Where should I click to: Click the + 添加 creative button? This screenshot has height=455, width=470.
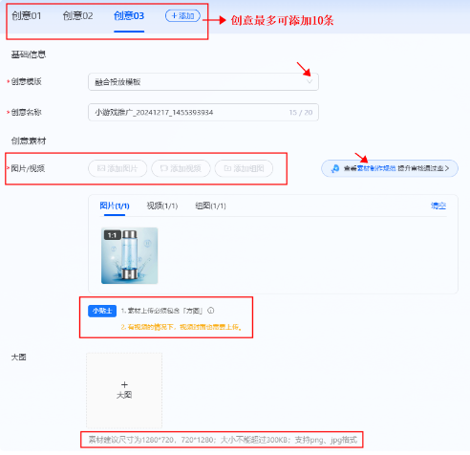[182, 16]
